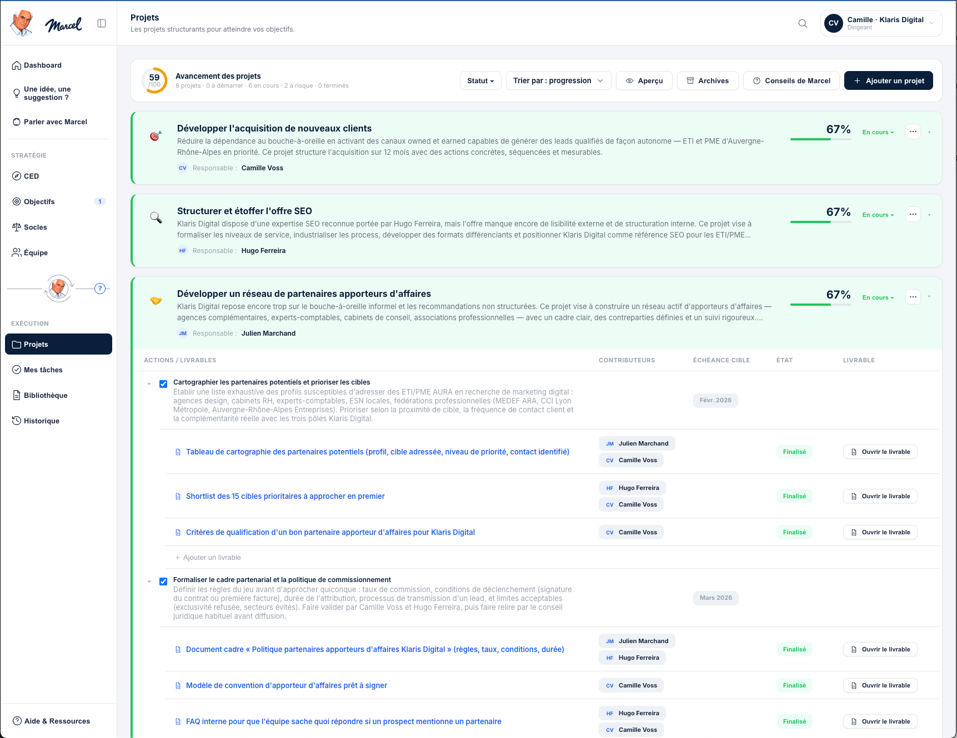Screen dimensions: 957x738
Task: Click Ajouter un livrable under Cartographier action
Action: pos(208,558)
